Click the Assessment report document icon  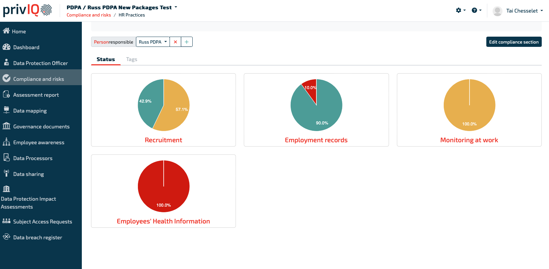[x=6, y=94]
